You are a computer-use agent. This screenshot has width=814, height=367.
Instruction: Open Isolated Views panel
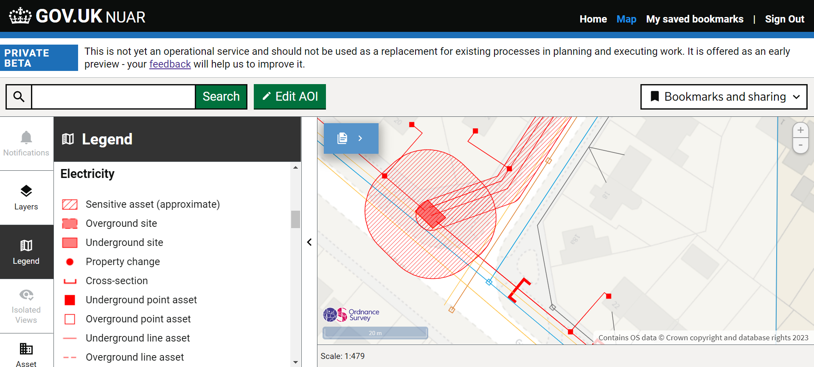coord(26,306)
